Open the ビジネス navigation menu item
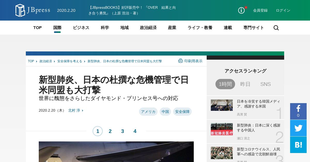The image size is (310, 162). (x=81, y=28)
